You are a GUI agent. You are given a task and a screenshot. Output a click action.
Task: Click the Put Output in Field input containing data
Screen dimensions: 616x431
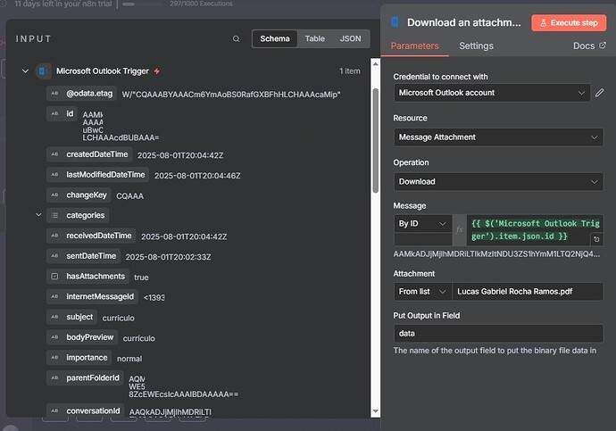(498, 333)
